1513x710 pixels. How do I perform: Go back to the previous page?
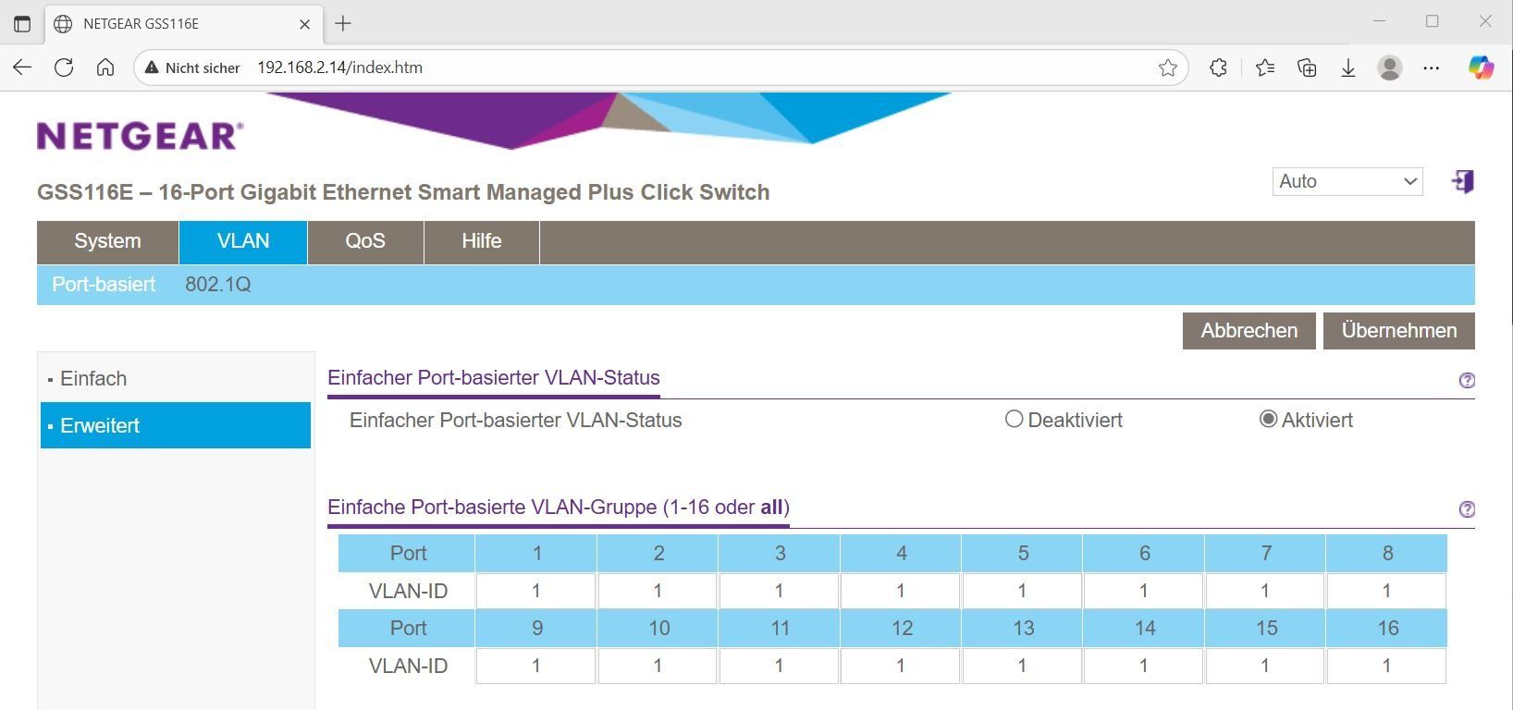coord(22,67)
